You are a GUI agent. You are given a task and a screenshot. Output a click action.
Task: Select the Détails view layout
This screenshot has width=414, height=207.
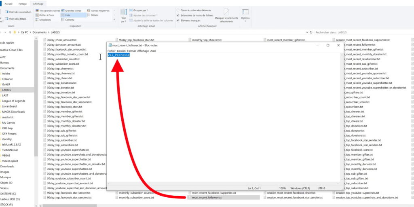94,15
